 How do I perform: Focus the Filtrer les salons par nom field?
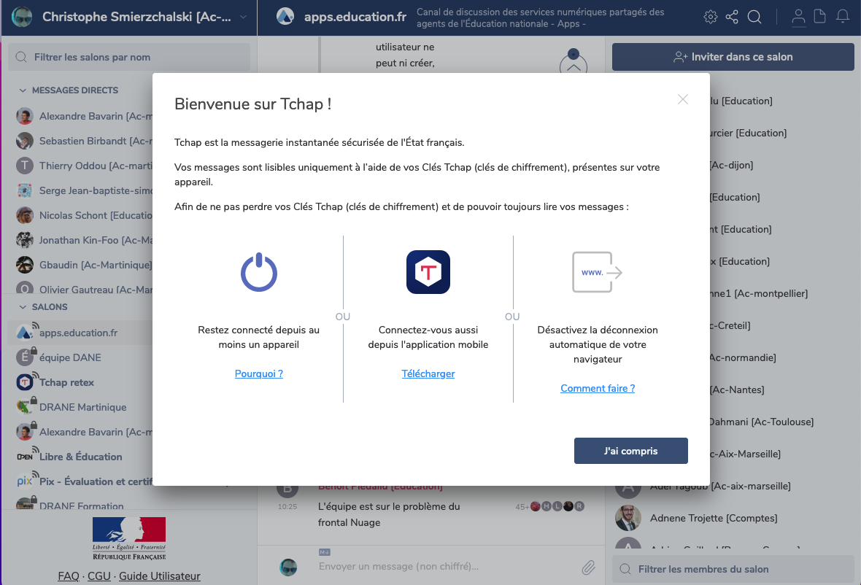[x=129, y=57]
